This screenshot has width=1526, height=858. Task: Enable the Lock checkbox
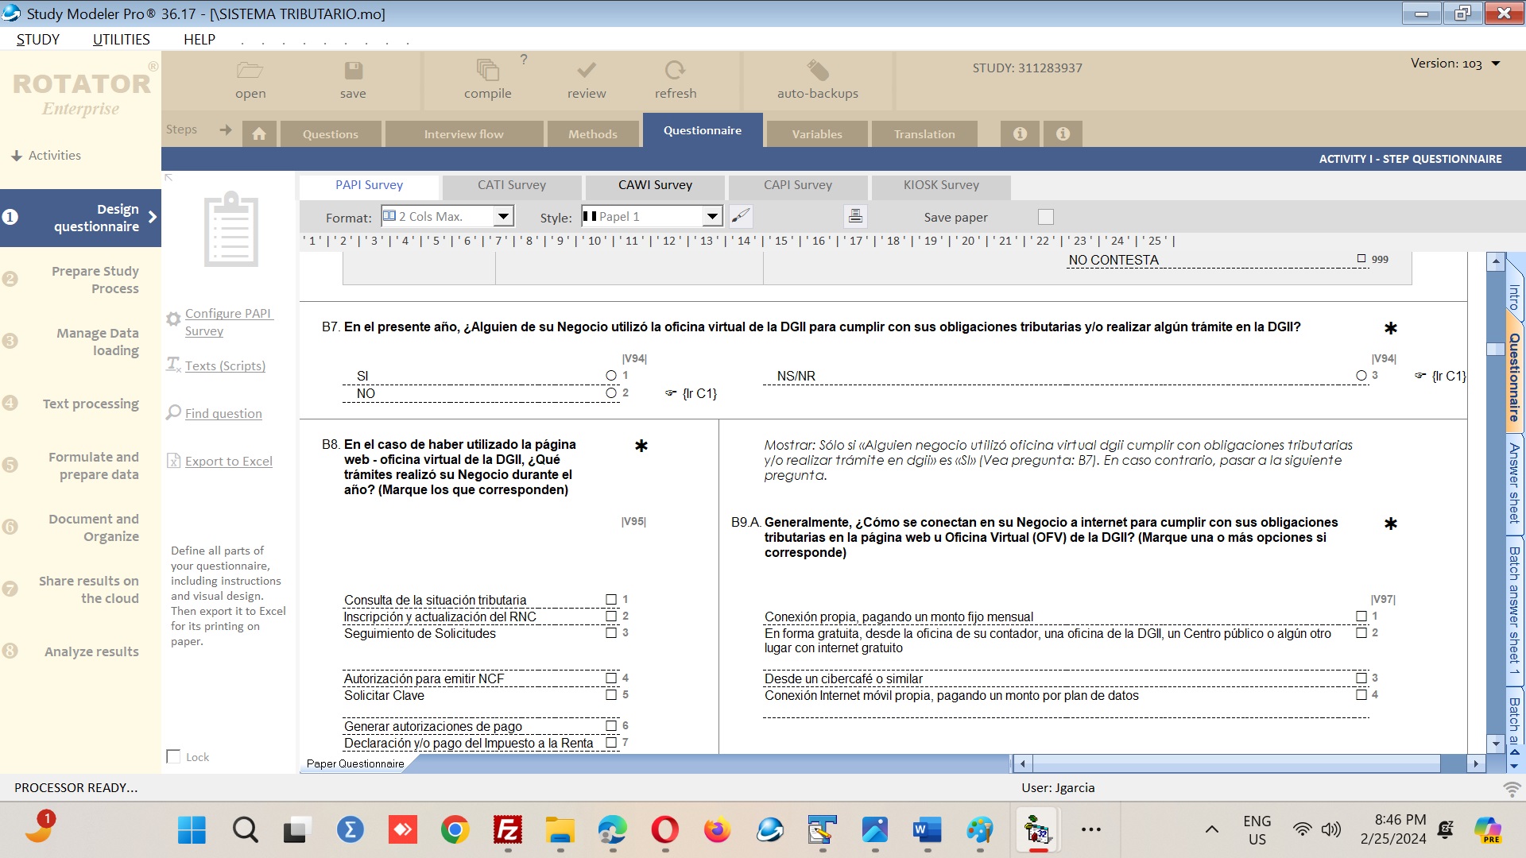[x=173, y=756]
